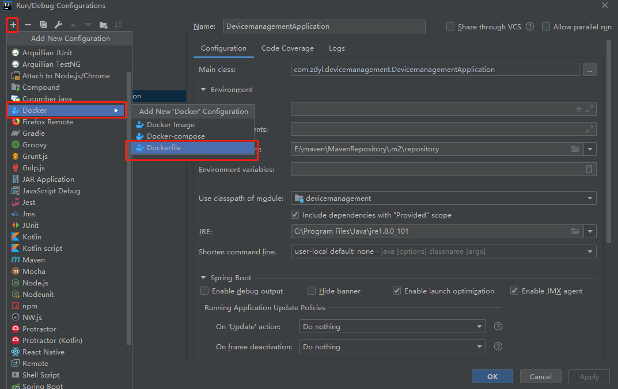The image size is (618, 389).
Task: Click the Sort Configurations icon
Action: [x=118, y=25]
